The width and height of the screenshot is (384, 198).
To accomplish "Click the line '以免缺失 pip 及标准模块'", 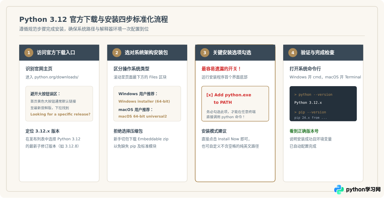I will (135, 146).
